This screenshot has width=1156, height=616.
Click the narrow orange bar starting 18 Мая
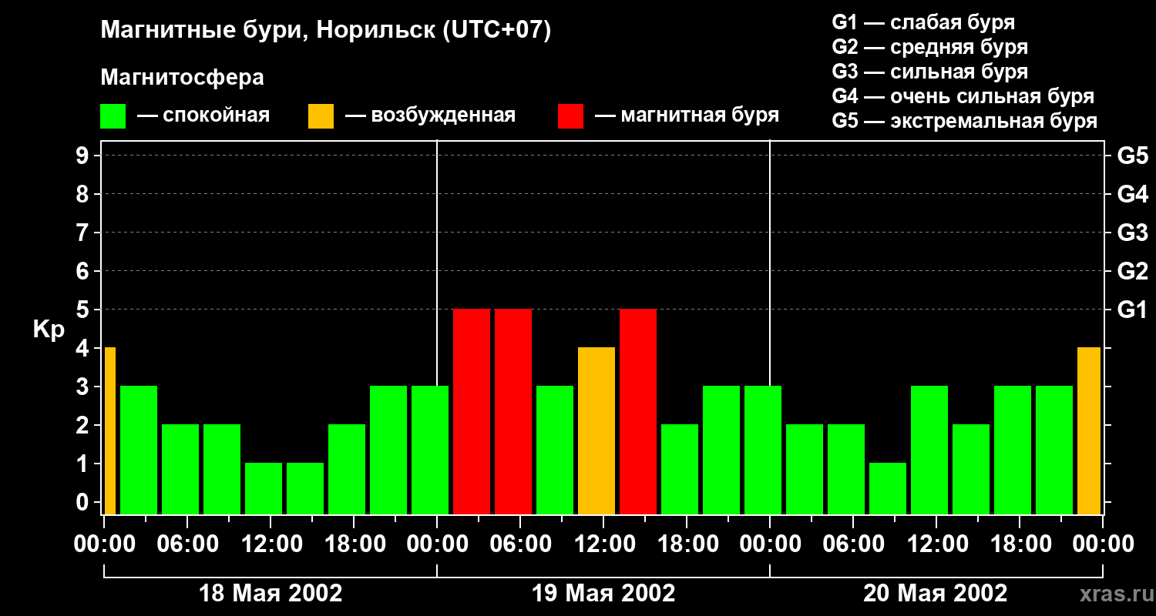click(x=110, y=430)
